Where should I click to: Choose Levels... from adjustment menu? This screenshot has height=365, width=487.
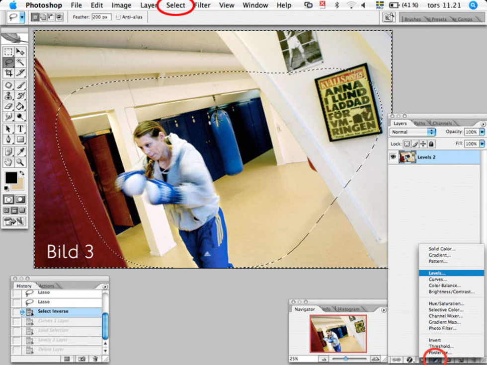point(451,273)
